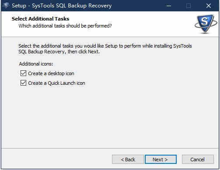This screenshot has height=170, width=220.
Task: Toggle option via 'Create a Quick Launch icon' label
Action: click(56, 83)
